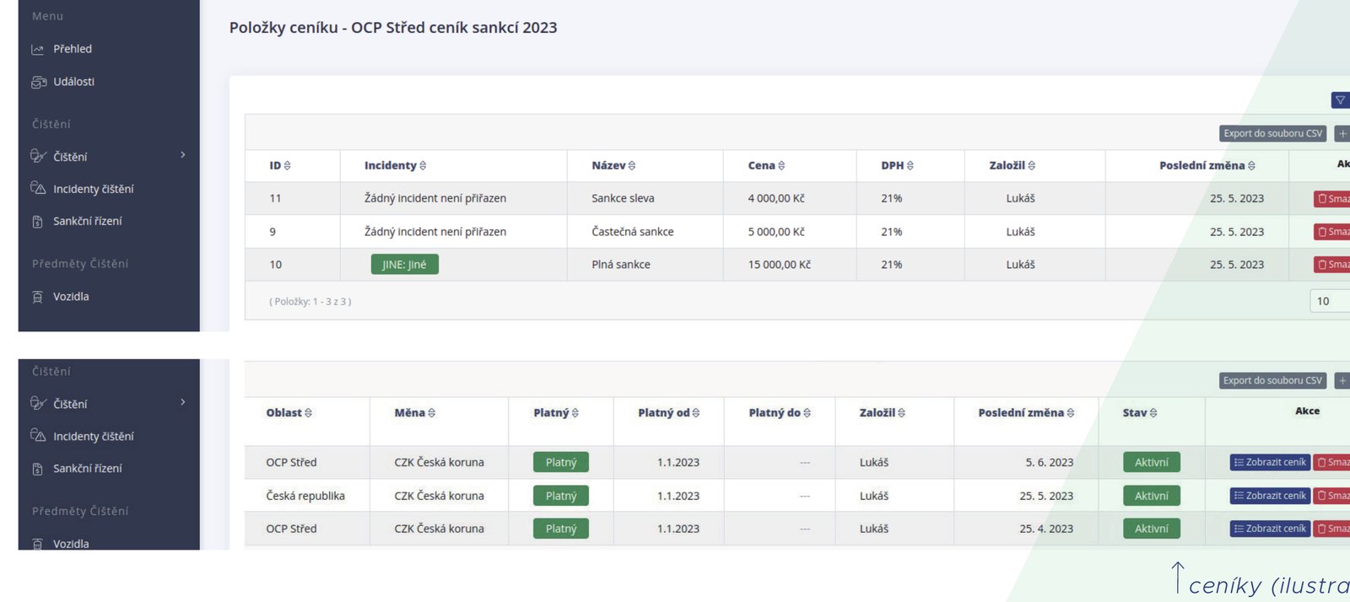Delete the Plná sankce row
Screen dimensions: 1350x602
(1332, 265)
